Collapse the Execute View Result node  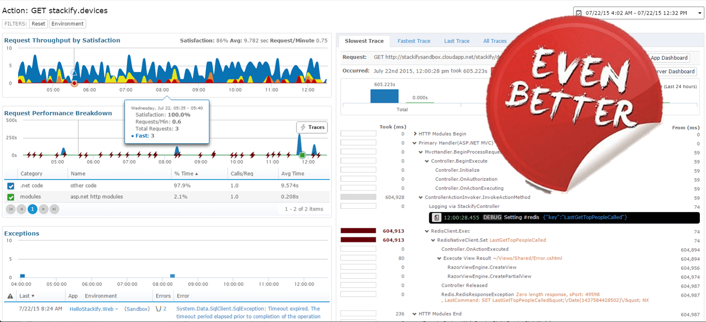(x=440, y=258)
